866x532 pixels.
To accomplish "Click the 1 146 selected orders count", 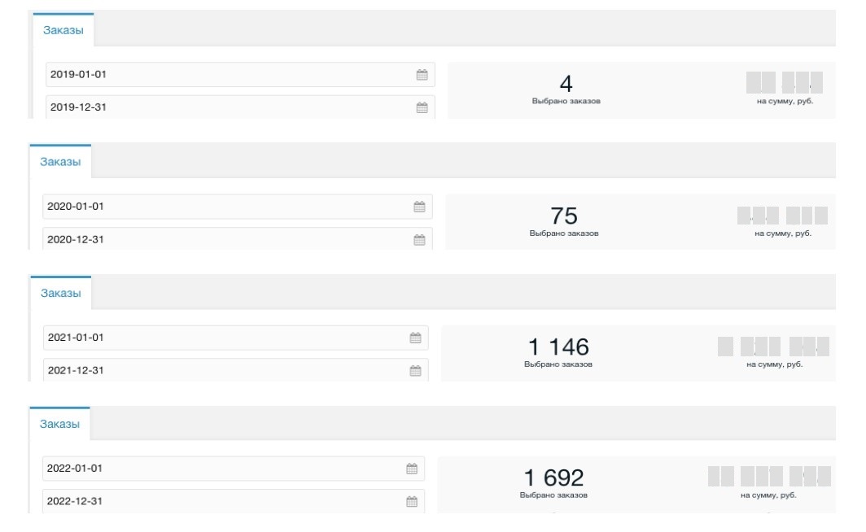I will [x=558, y=347].
